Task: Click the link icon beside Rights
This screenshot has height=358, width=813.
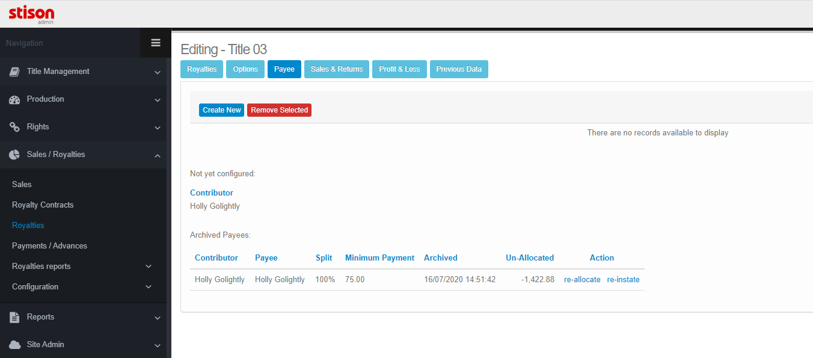Action: pos(14,127)
